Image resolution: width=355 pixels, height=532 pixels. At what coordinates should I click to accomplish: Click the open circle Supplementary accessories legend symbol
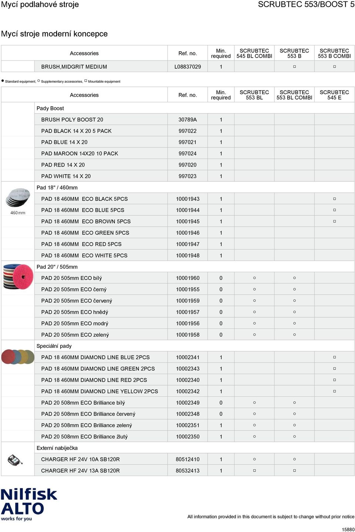(x=38, y=80)
